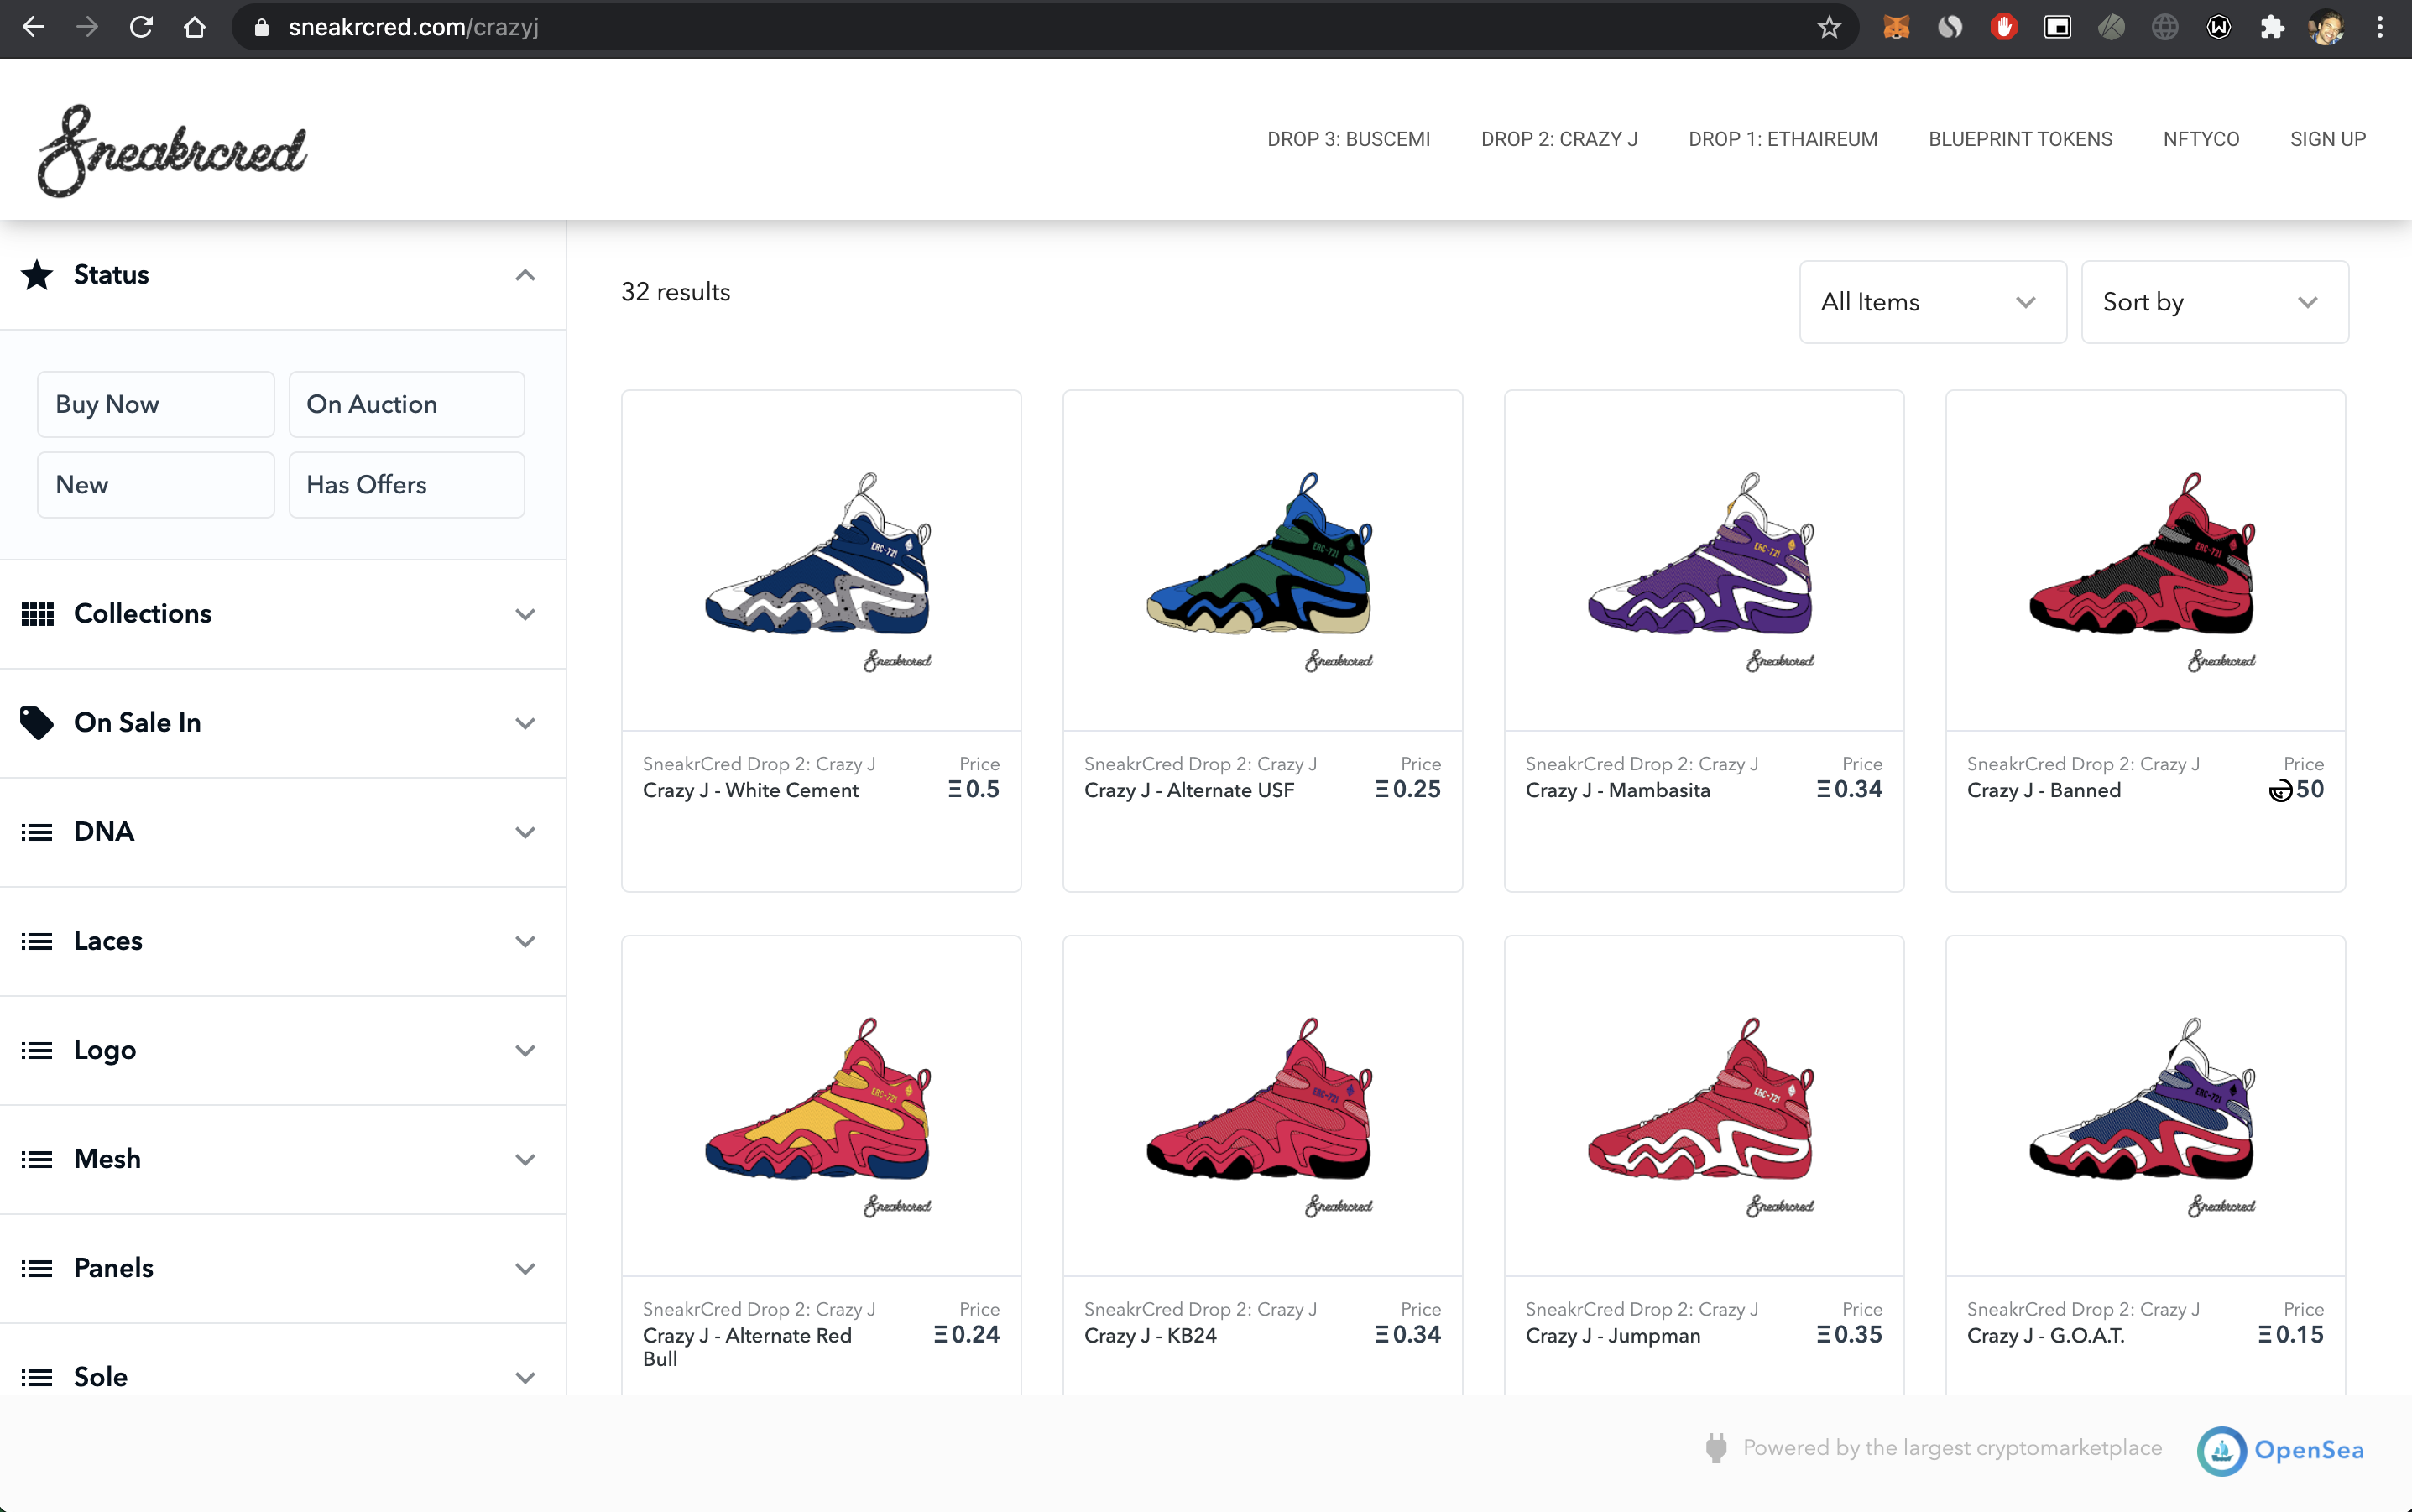Toggle the Has Offers filter
This screenshot has height=1512, width=2412.
[x=406, y=485]
